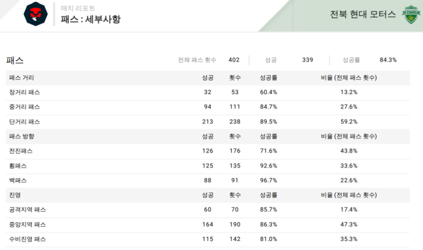Select sideways pass success count 125
423x250 pixels.
coord(208,166)
